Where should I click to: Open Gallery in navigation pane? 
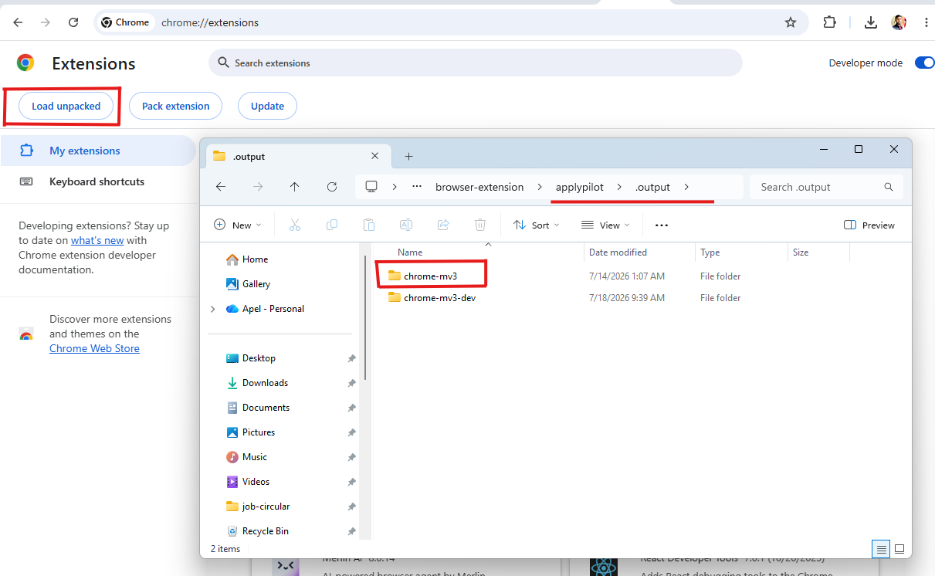click(248, 284)
